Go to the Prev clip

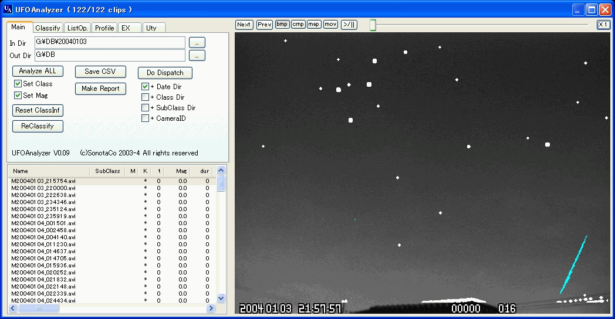tap(265, 25)
